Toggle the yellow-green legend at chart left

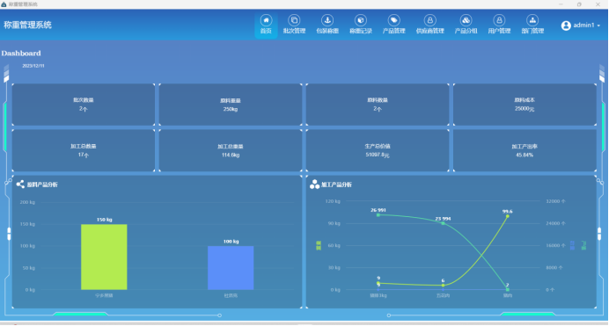pyautogui.click(x=319, y=245)
